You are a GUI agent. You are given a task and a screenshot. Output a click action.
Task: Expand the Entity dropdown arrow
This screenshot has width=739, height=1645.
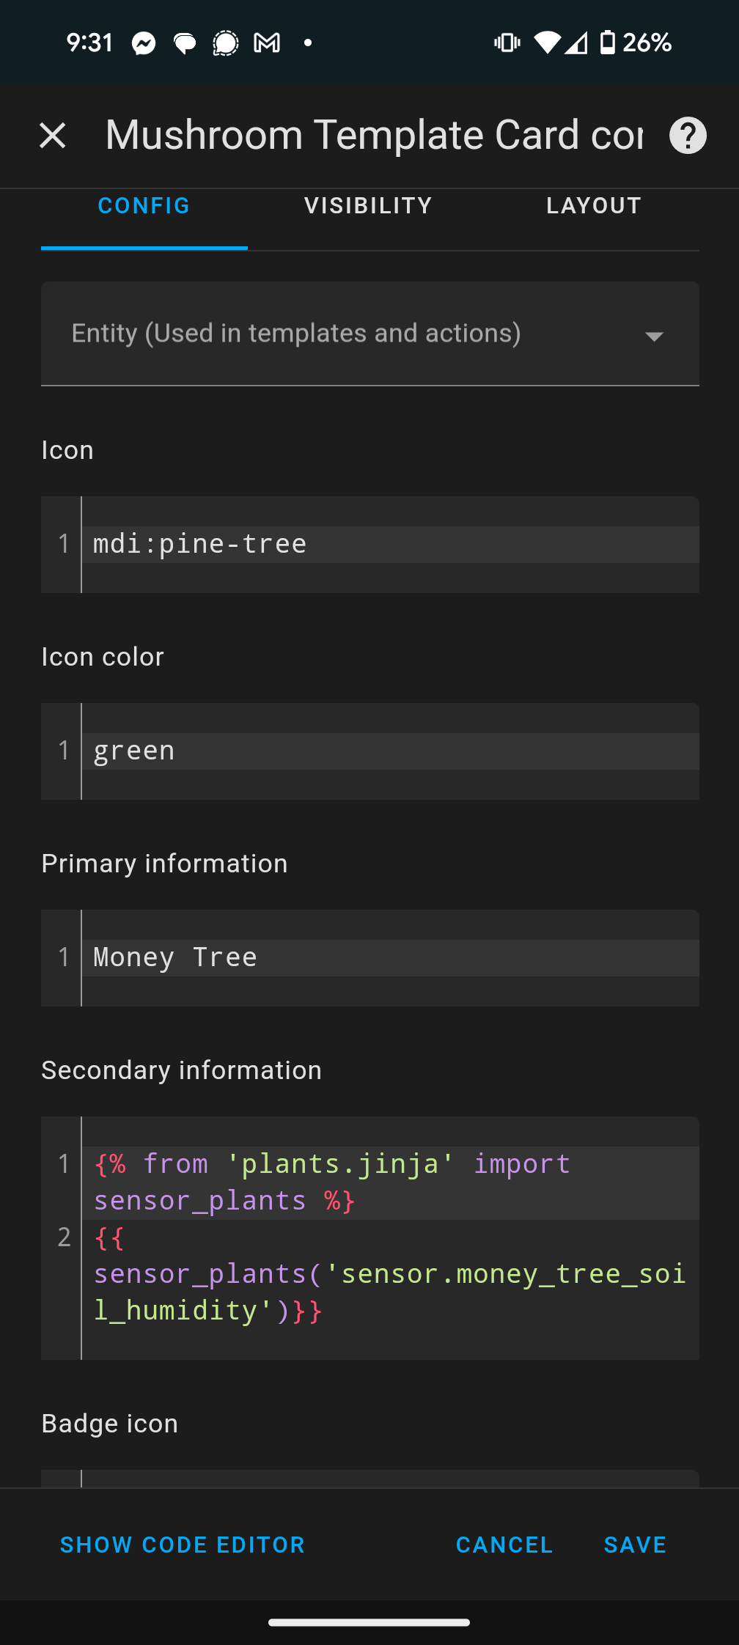[654, 336]
